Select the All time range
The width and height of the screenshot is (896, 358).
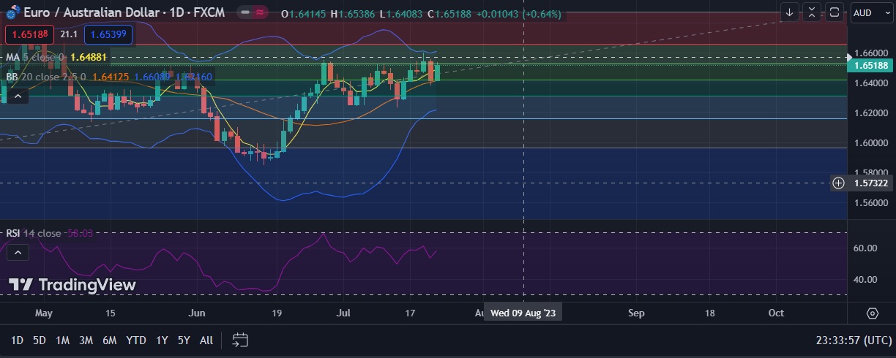pyautogui.click(x=206, y=340)
